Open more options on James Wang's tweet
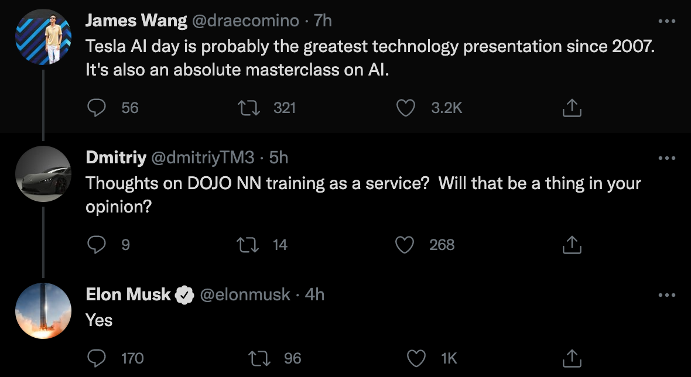The image size is (691, 377). click(667, 21)
